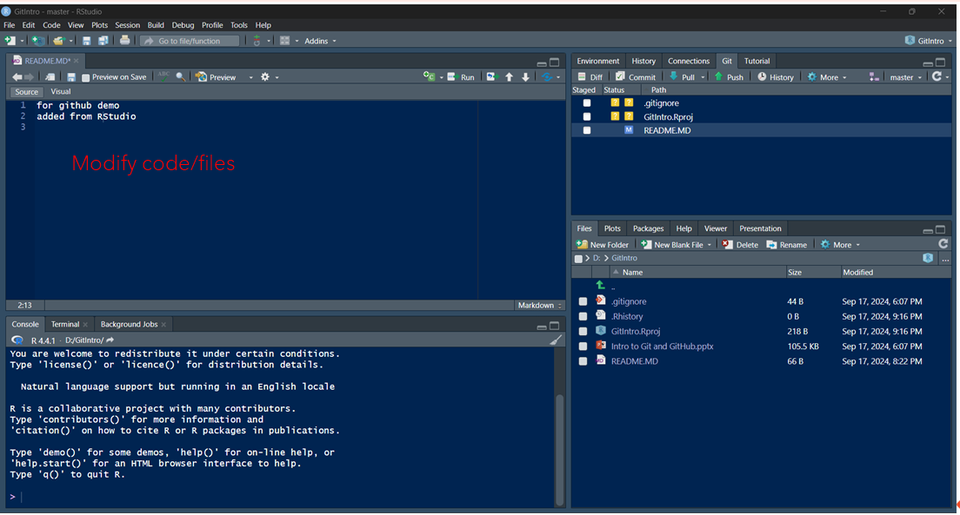Refresh the Files pane listing
The height and width of the screenshot is (515, 960).
point(943,244)
